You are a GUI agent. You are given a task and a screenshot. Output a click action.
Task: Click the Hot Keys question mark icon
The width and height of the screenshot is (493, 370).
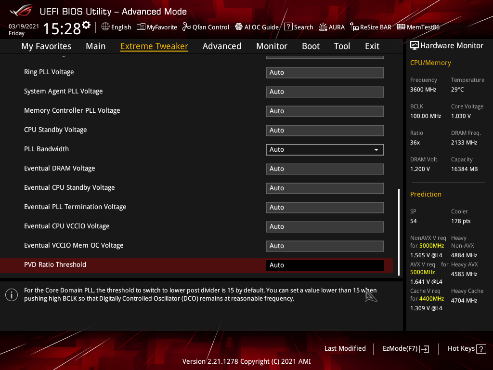pyautogui.click(x=481, y=349)
